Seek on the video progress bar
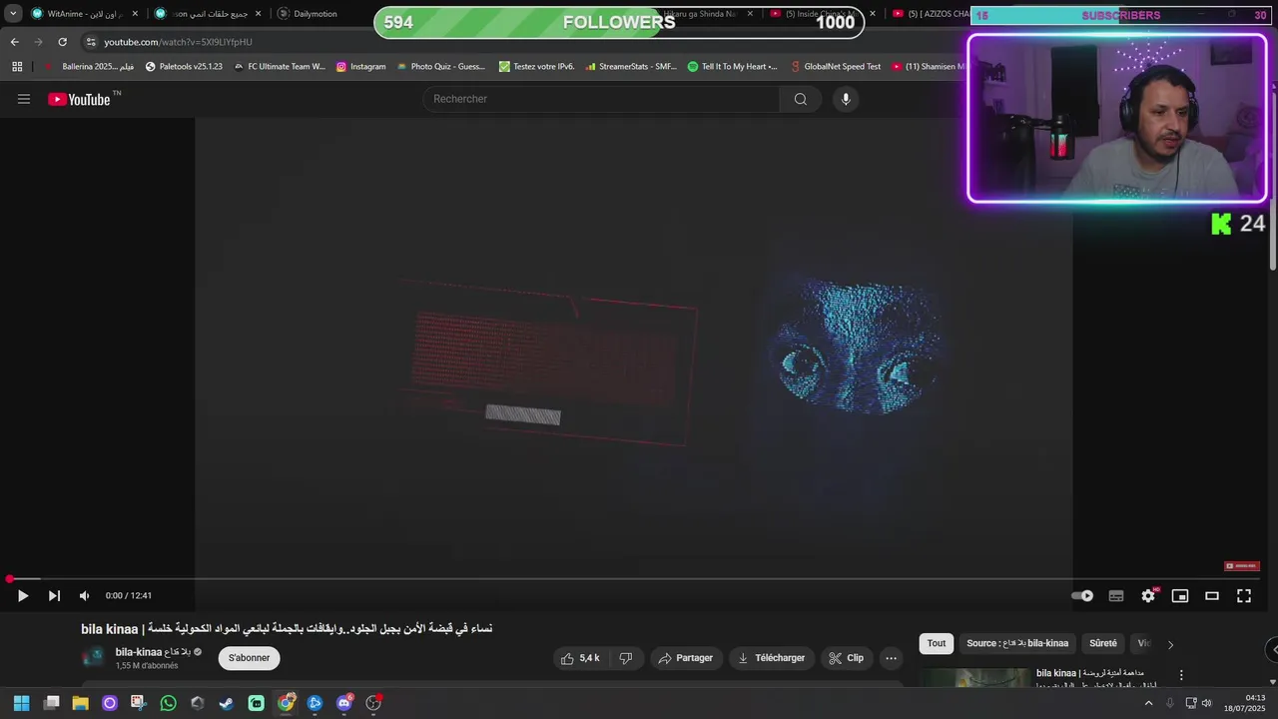The image size is (1278, 719). pos(634,579)
